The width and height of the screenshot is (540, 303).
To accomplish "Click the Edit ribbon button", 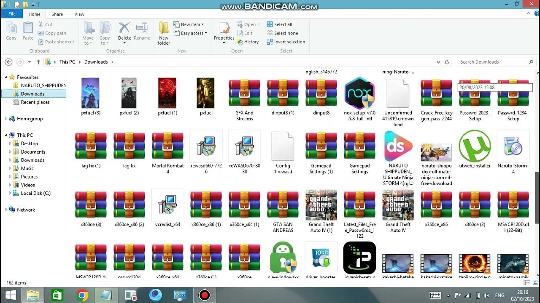I will point(245,33).
